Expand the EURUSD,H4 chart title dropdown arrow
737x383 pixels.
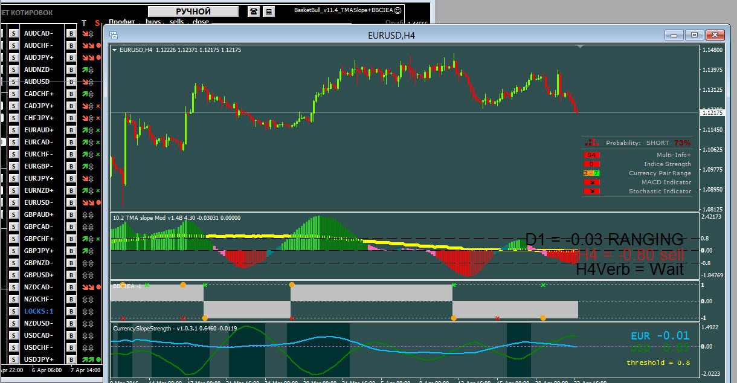[115, 50]
